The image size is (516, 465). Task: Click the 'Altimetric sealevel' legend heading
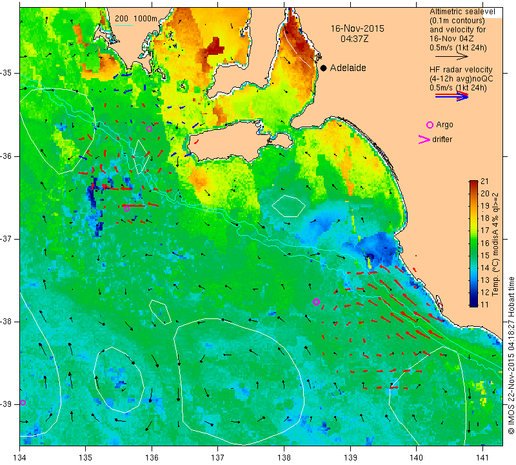tap(462, 12)
